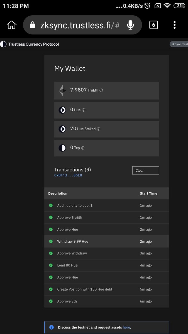The image size is (188, 334).
Task: Click the My Wallet heading
Action: coord(70,69)
